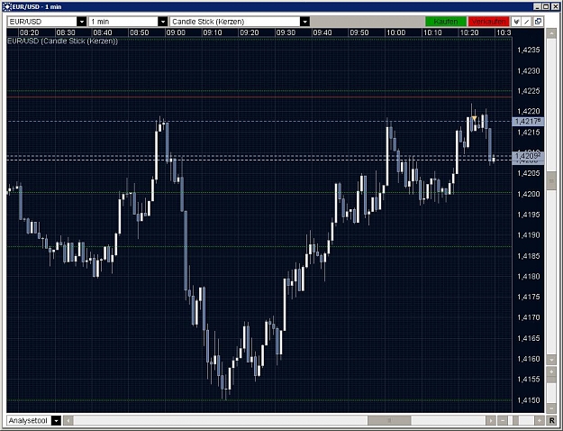Viewport: 563px width, 431px height.
Task: Zoom out vertically with the right-side minus button
Action: [551, 408]
